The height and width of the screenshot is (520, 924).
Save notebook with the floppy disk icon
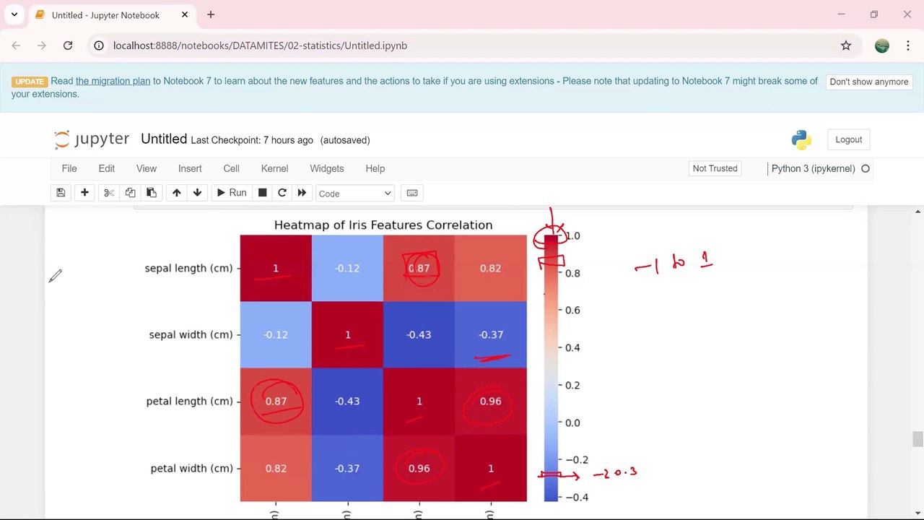coord(61,193)
